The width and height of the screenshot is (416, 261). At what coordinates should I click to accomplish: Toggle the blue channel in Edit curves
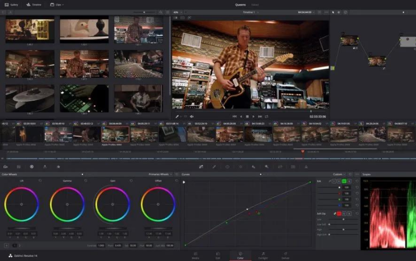tap(350, 181)
